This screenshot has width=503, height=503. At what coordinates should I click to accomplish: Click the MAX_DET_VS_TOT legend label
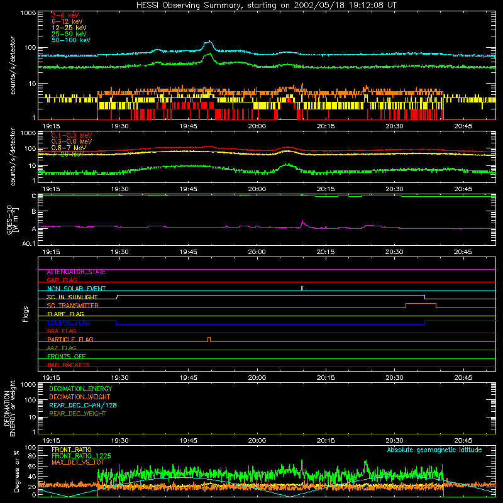click(x=78, y=462)
